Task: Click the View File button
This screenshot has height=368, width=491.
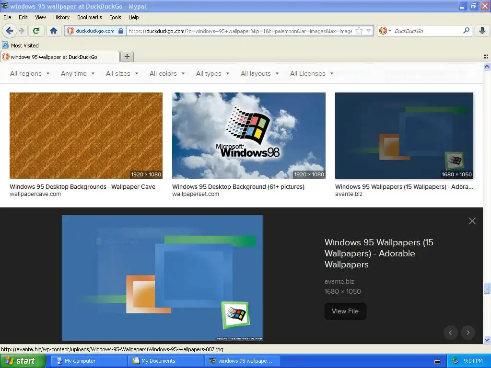Action: (x=345, y=311)
